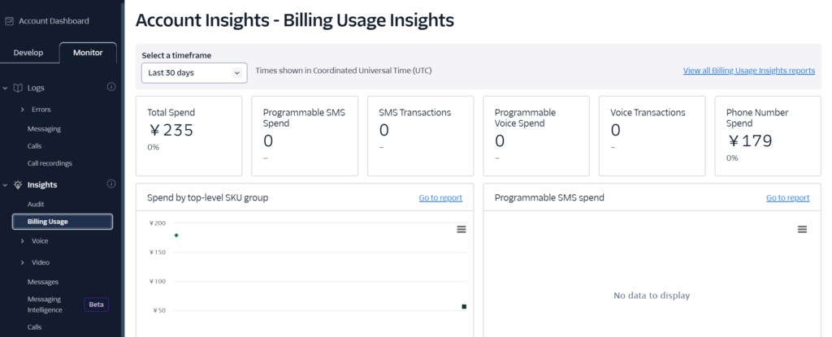The image size is (832, 337).
Task: Open Programmable SMS spend chart menu icon
Action: (802, 229)
